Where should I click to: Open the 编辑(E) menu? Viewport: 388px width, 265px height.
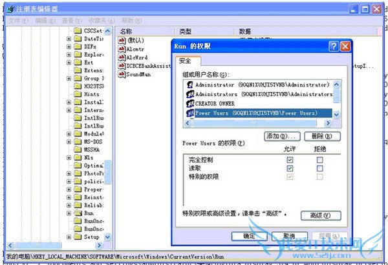click(x=45, y=21)
